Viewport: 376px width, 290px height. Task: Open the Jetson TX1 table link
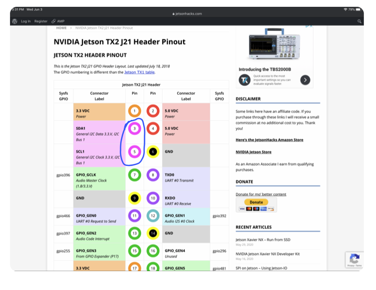139,72
